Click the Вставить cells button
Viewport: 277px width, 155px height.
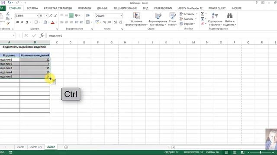tap(189, 14)
